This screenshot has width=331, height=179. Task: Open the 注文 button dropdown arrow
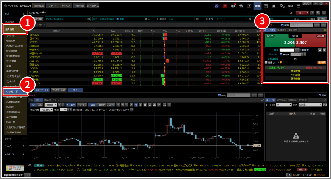click(307, 13)
